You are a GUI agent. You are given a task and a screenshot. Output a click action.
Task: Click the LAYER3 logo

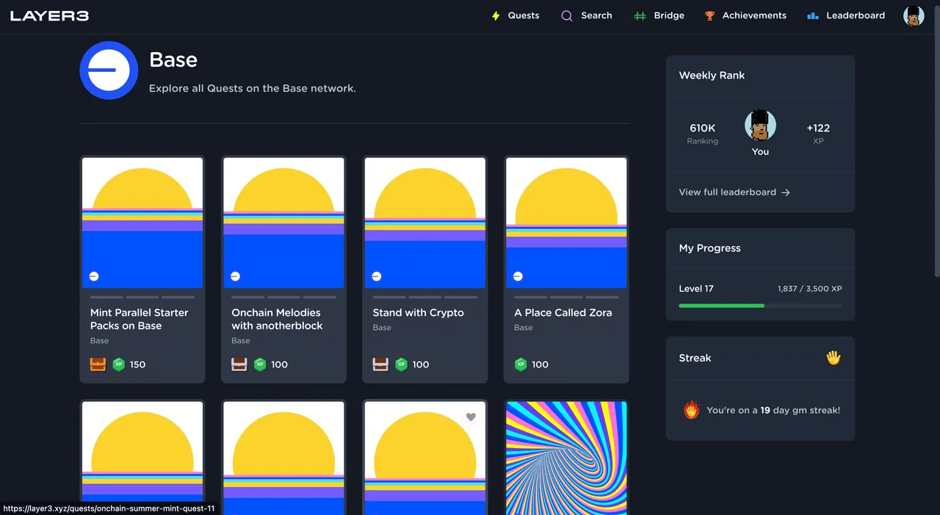point(50,15)
